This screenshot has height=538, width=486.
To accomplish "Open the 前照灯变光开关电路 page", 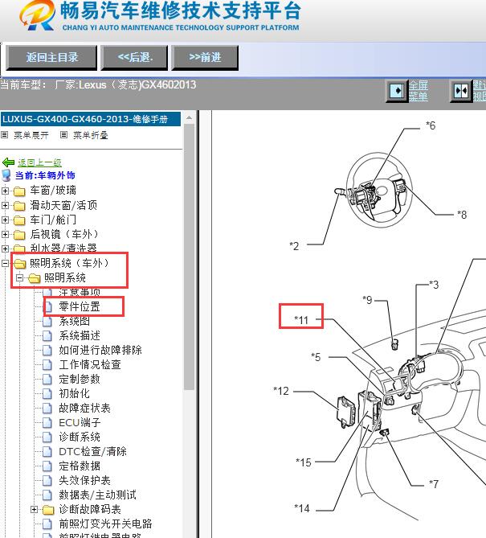I will click(105, 524).
